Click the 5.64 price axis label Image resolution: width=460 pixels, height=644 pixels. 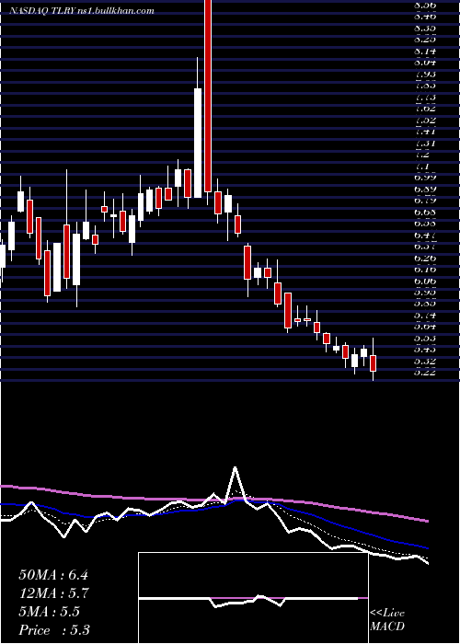coord(426,327)
